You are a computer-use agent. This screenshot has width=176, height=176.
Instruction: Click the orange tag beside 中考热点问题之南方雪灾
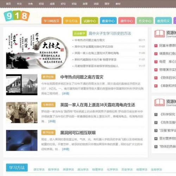click(x=48, y=77)
